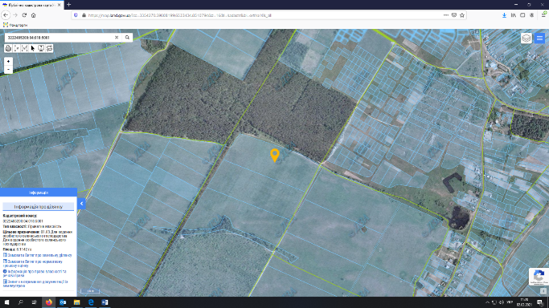The width and height of the screenshot is (549, 308).
Task: Select the measure area tool
Action: coord(24,49)
